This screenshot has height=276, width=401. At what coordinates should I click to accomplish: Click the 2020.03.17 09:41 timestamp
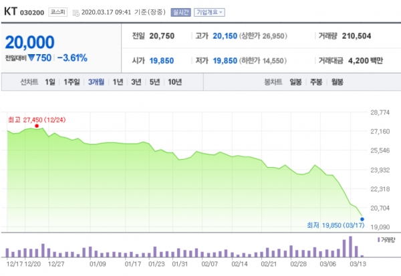pyautogui.click(x=106, y=12)
